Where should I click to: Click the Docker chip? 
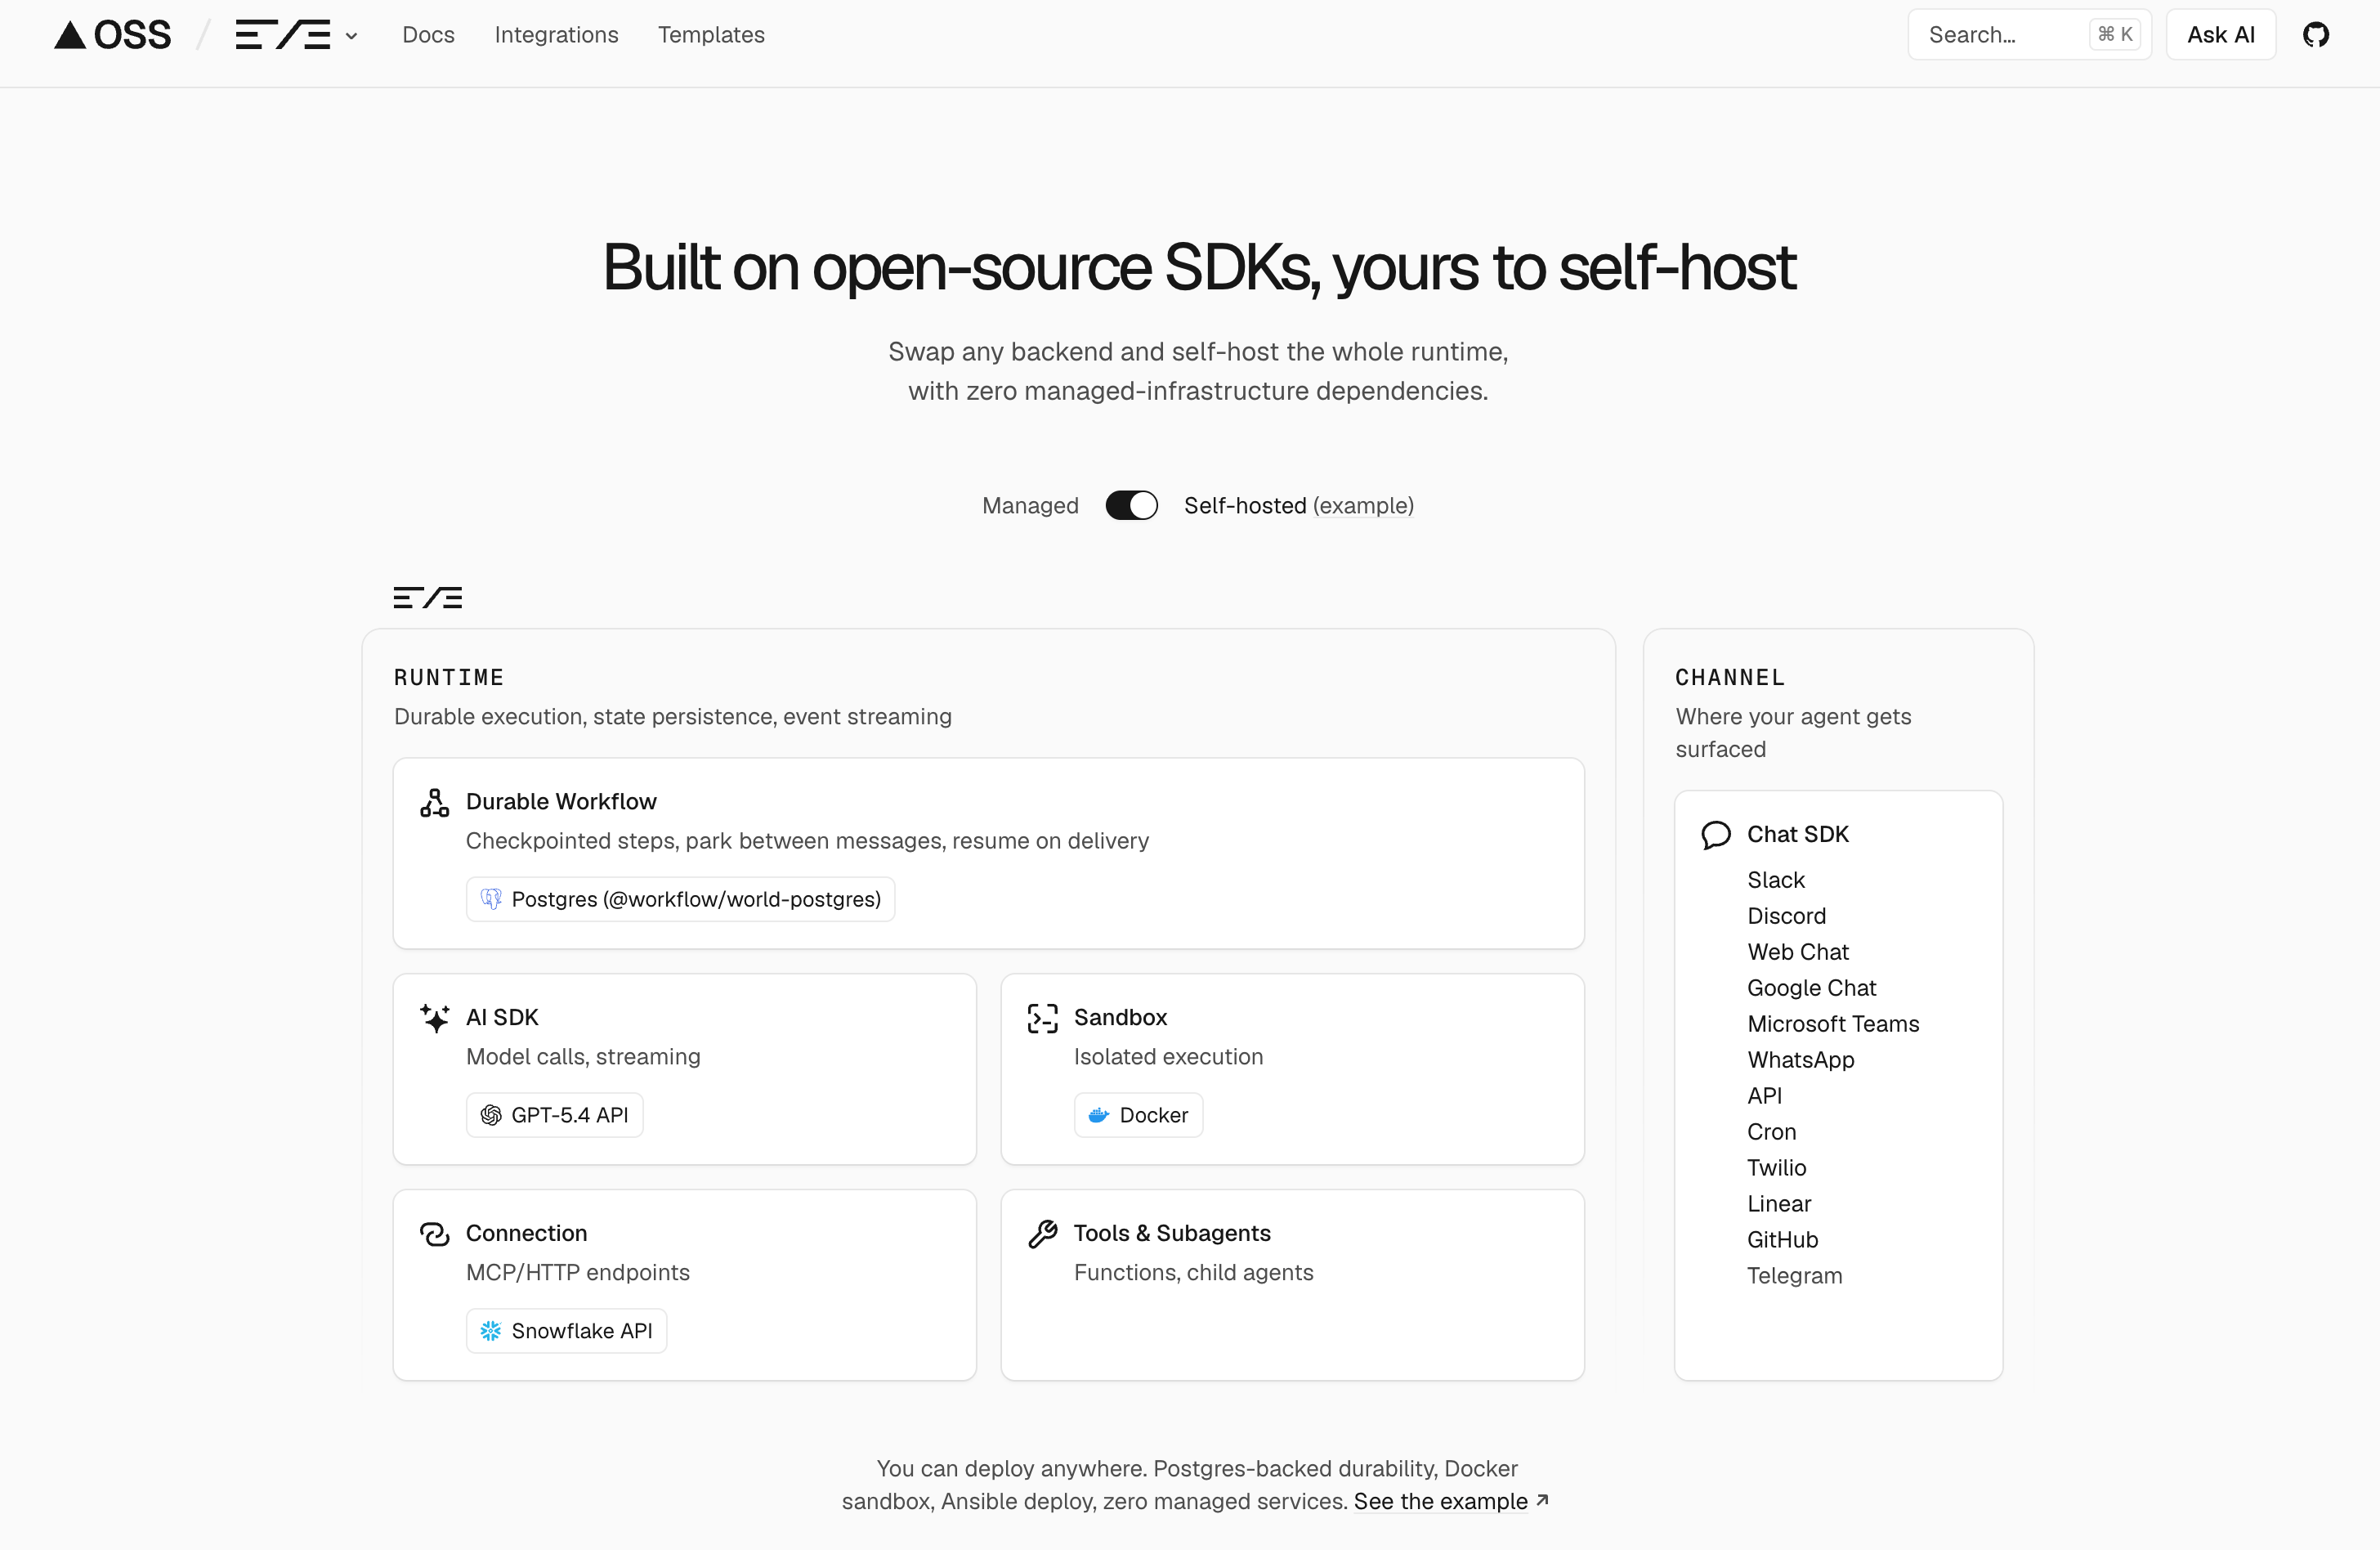[x=1138, y=1115]
